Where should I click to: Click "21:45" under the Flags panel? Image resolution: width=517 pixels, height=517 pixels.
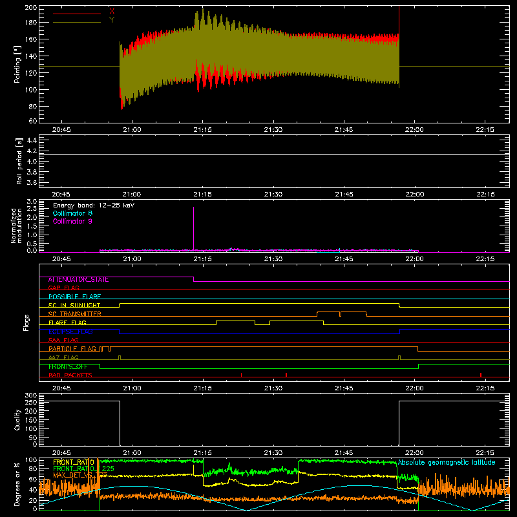344,388
